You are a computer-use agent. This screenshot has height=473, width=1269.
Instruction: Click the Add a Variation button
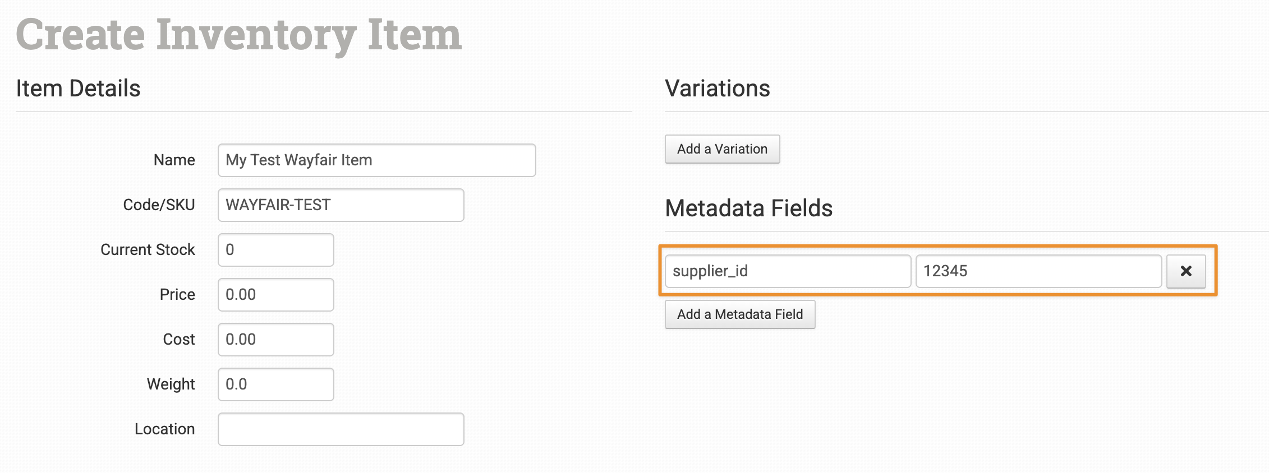click(722, 149)
